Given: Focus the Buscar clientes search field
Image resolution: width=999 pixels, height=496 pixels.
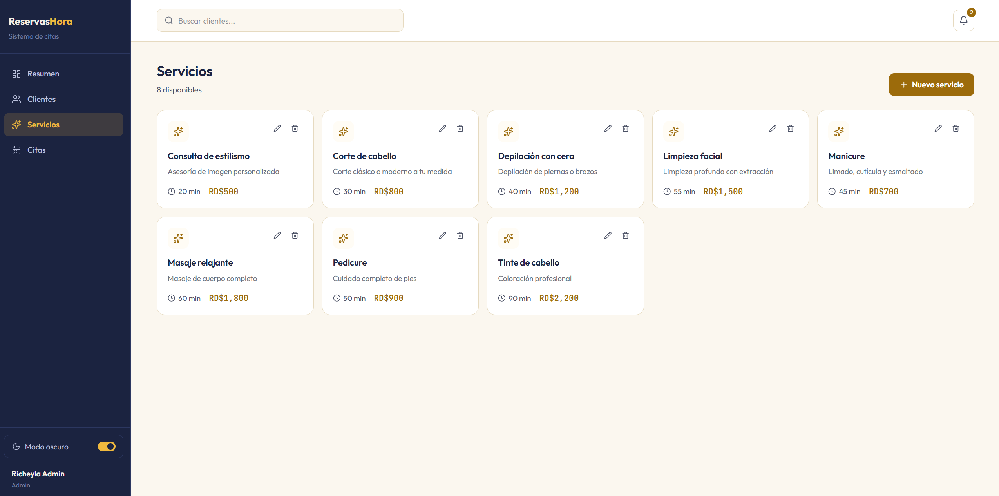Looking at the screenshot, I should point(280,20).
